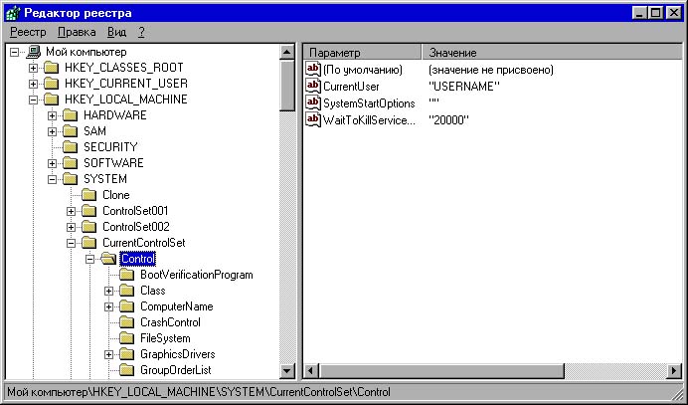This screenshot has width=688, height=405.
Task: Click the CurrentControlSet folder icon
Action: [x=89, y=243]
